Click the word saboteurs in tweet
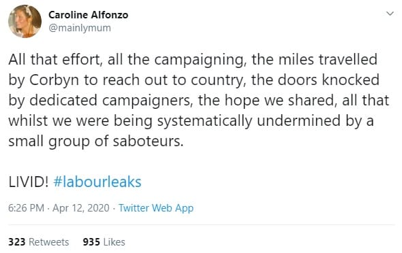The height and width of the screenshot is (253, 402). click(x=148, y=141)
